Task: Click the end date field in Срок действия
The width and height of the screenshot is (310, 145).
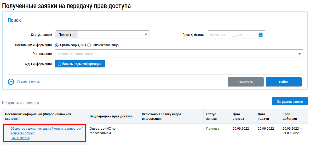Action: coord(241,35)
